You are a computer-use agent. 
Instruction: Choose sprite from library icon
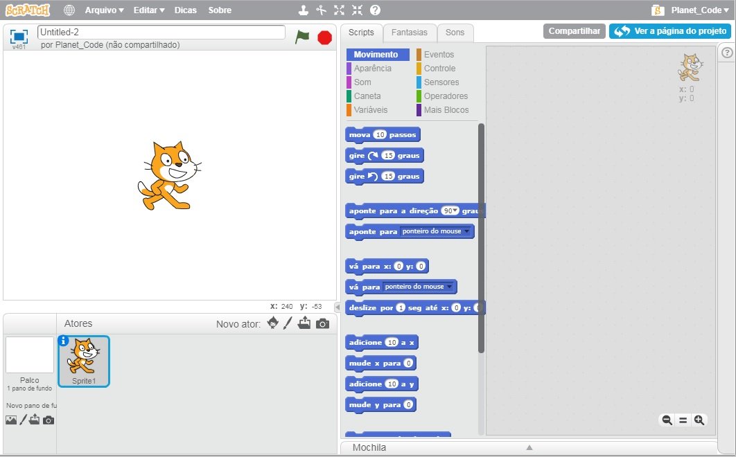tap(273, 323)
